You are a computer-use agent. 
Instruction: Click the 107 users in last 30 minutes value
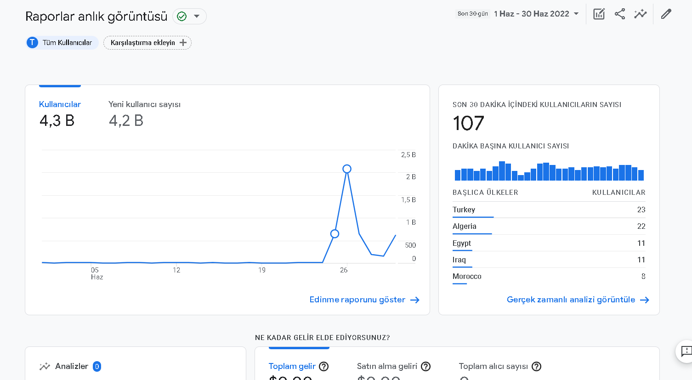click(x=468, y=123)
